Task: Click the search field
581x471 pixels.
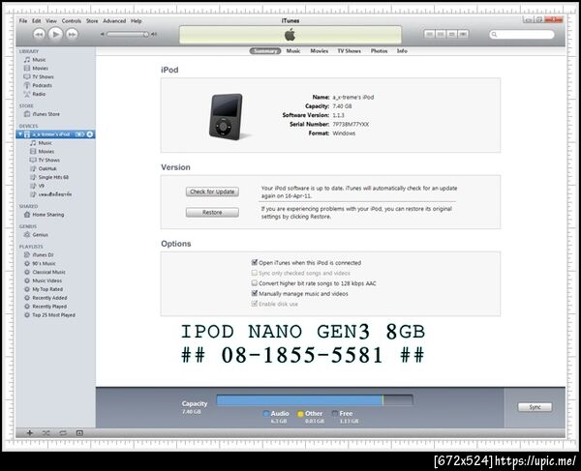Action: 522,35
